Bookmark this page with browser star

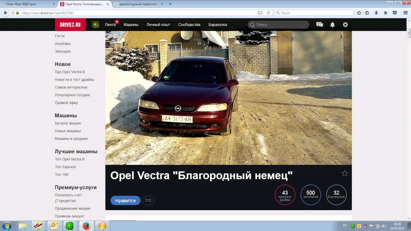pos(359,13)
